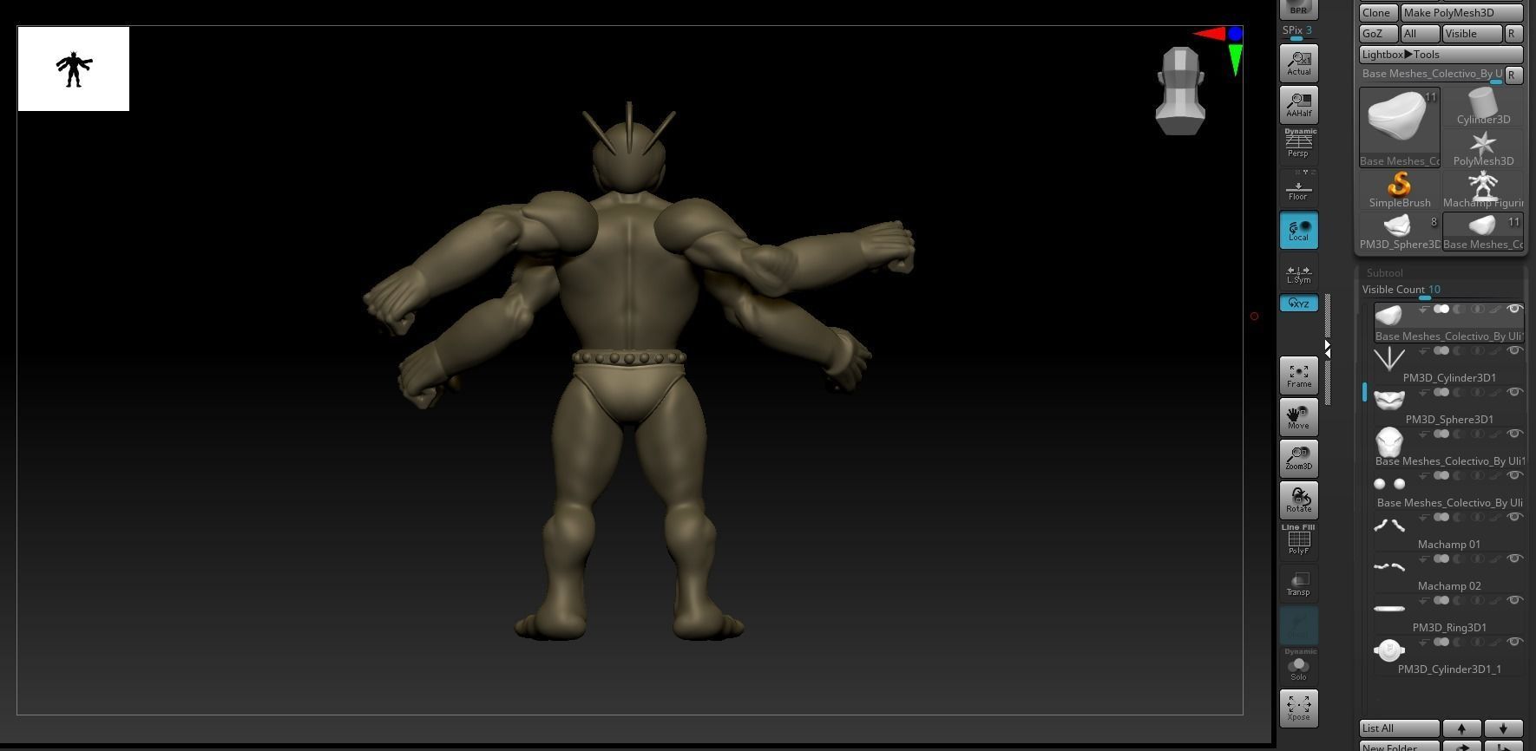This screenshot has width=1536, height=751.
Task: Select the PM3D_Cylinder3D1 antennae subtool thumbnail
Action: click(1389, 358)
